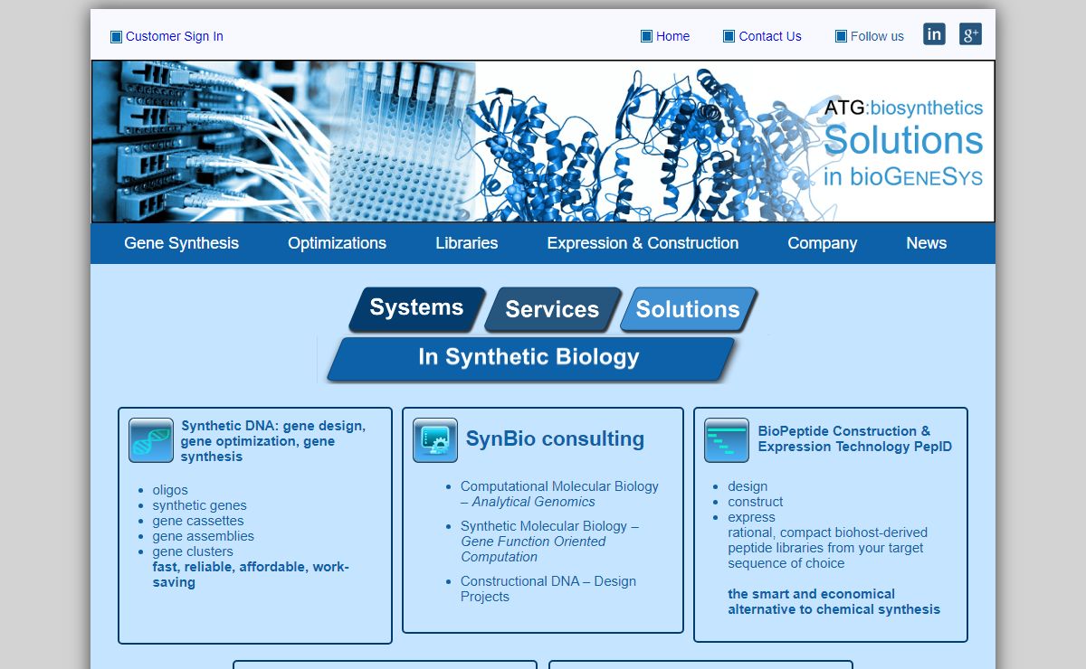1086x669 pixels.
Task: Click 'Computational Molecular Biology – Analytical Genomics' item
Action: 559,494
